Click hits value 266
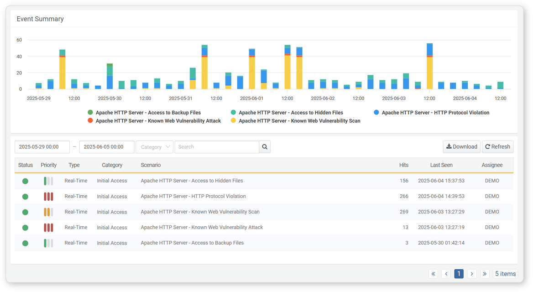The width and height of the screenshot is (533, 292). [404, 196]
